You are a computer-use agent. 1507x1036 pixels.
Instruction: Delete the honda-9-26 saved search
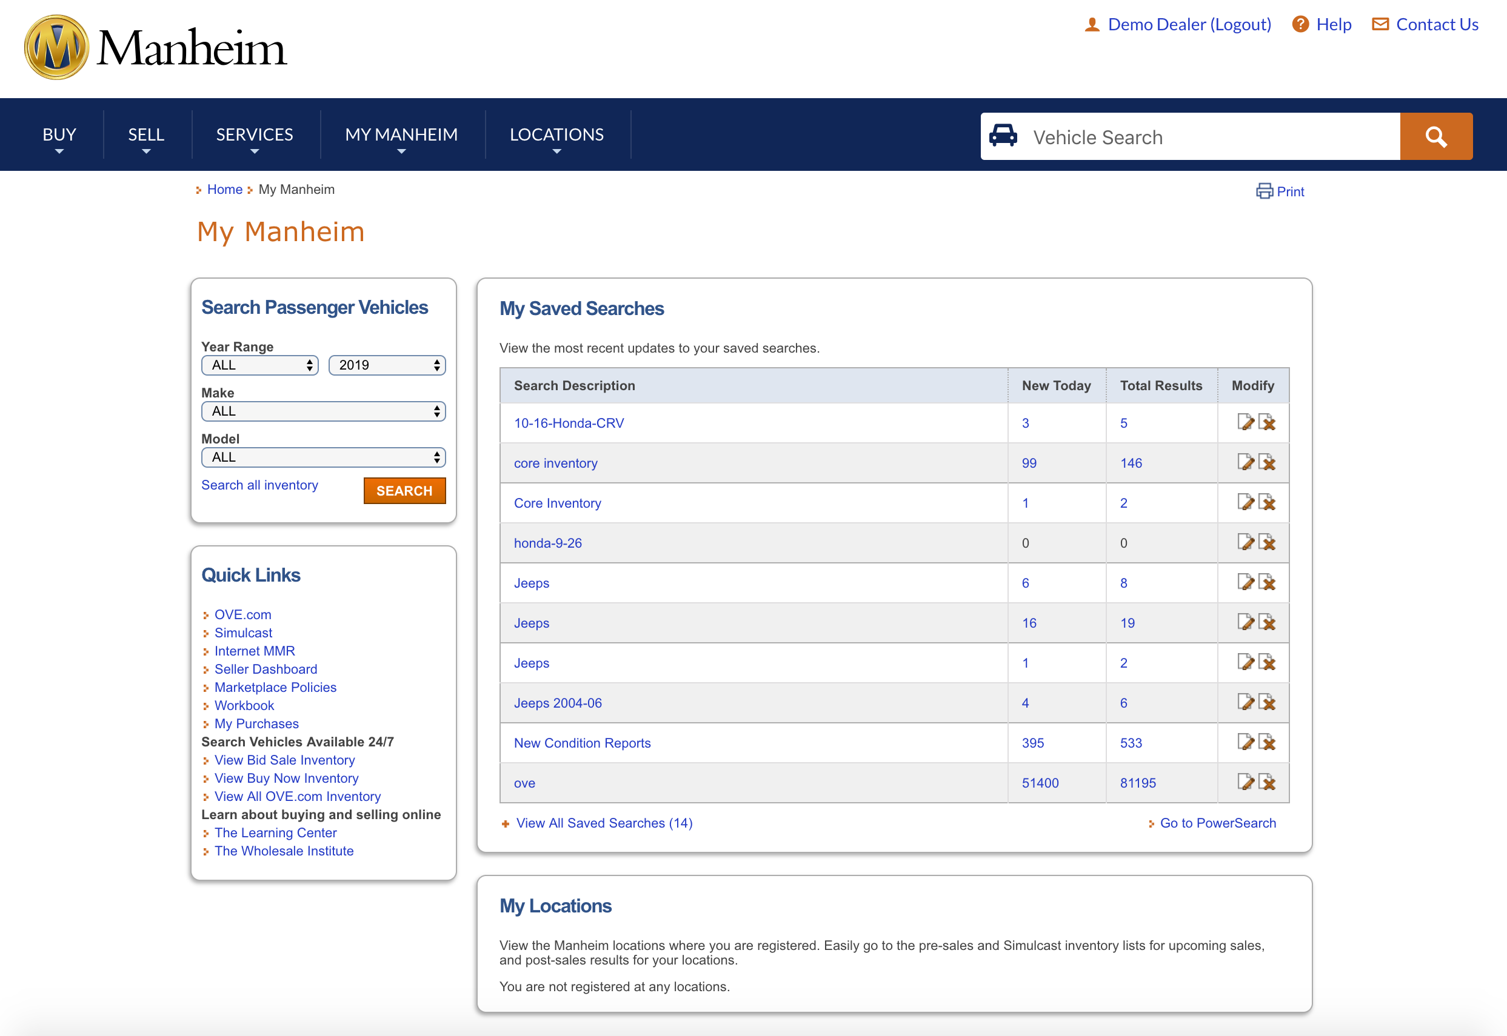tap(1267, 542)
